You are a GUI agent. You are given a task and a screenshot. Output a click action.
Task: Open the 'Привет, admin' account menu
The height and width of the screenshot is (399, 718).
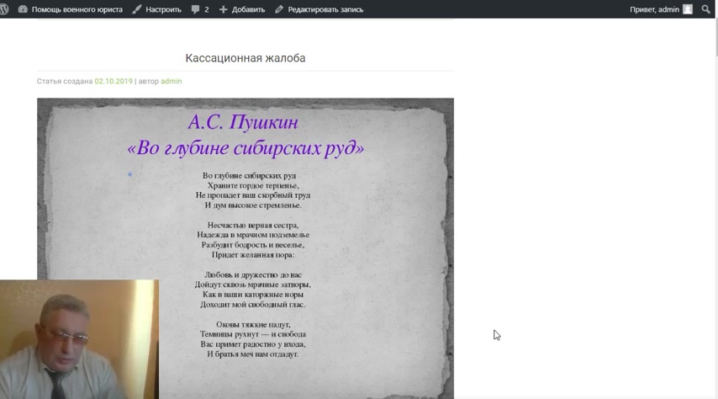click(654, 9)
